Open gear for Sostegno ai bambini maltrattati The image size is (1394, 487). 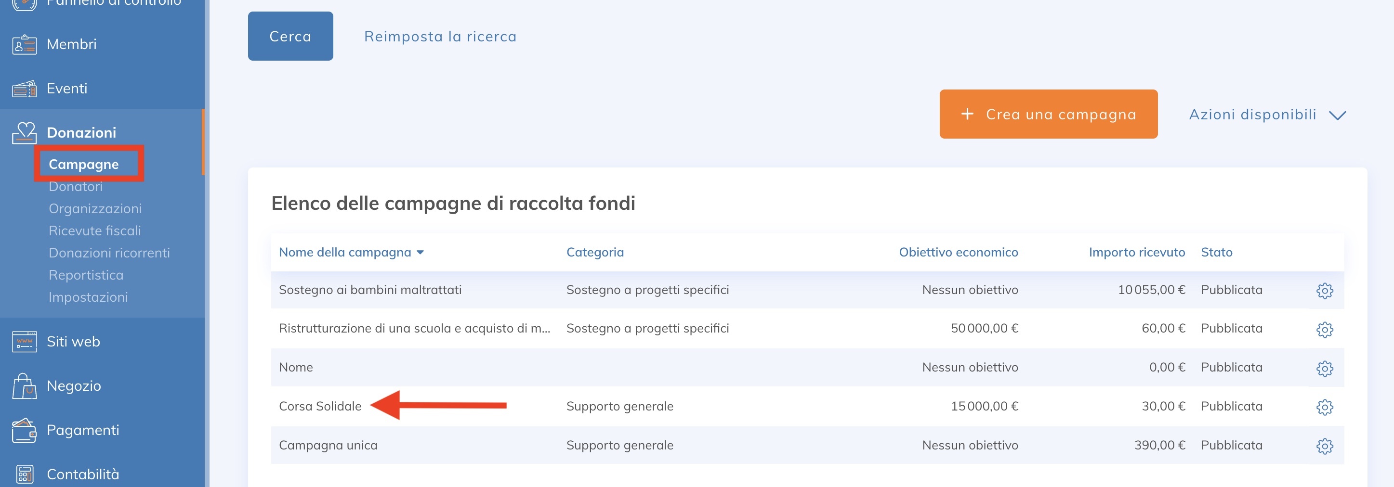(1325, 290)
